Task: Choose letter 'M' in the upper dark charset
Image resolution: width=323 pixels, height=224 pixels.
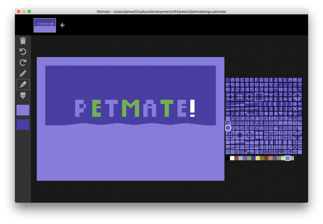Action: [290, 80]
